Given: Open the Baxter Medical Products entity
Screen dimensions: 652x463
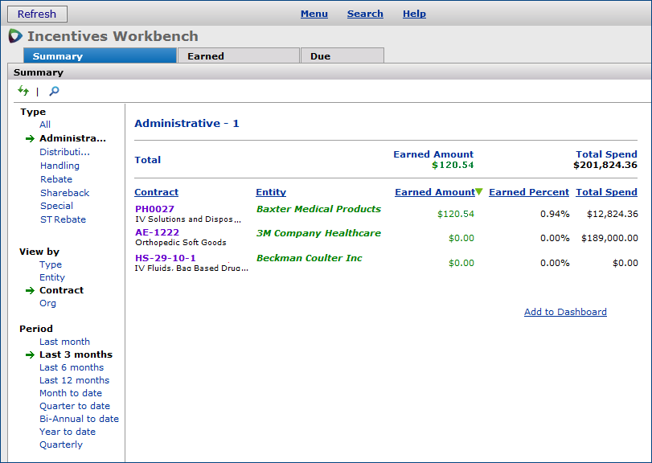Looking at the screenshot, I should point(318,209).
